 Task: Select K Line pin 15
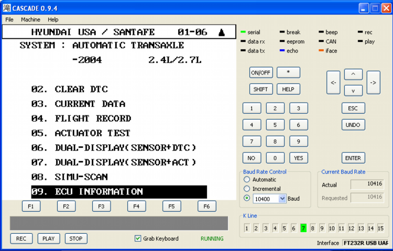(380, 228)
